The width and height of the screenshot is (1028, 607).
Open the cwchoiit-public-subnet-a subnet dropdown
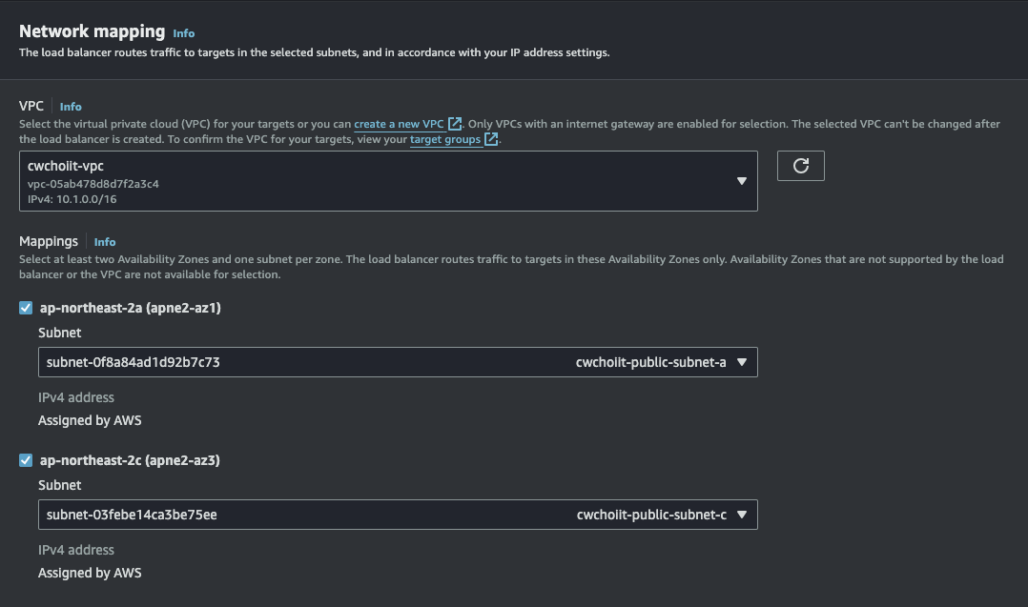398,362
